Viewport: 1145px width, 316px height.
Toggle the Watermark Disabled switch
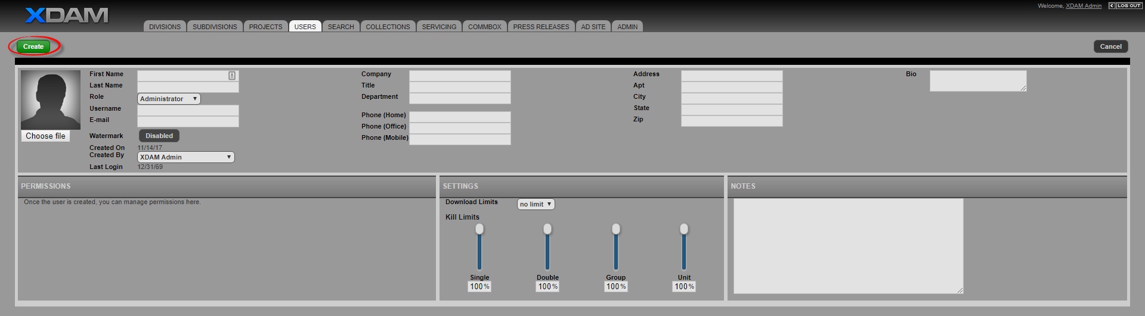click(x=159, y=136)
